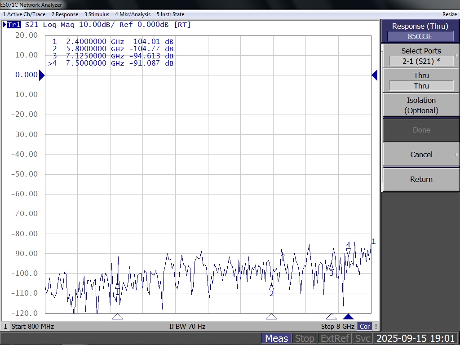
Task: Expand the Cancel softkey submenu
Action: click(421, 155)
